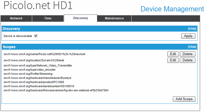The width and height of the screenshot is (205, 112).
Task: Select the type/Network_Video_Transmitter scope
Action: click(x=38, y=65)
